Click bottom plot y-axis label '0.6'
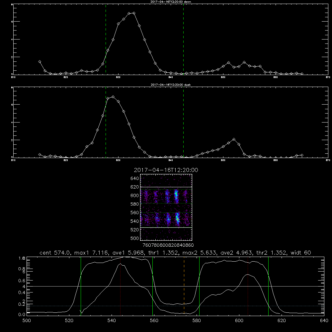Image resolution: width=332 pixels, height=332 pixels. pyautogui.click(x=22, y=281)
